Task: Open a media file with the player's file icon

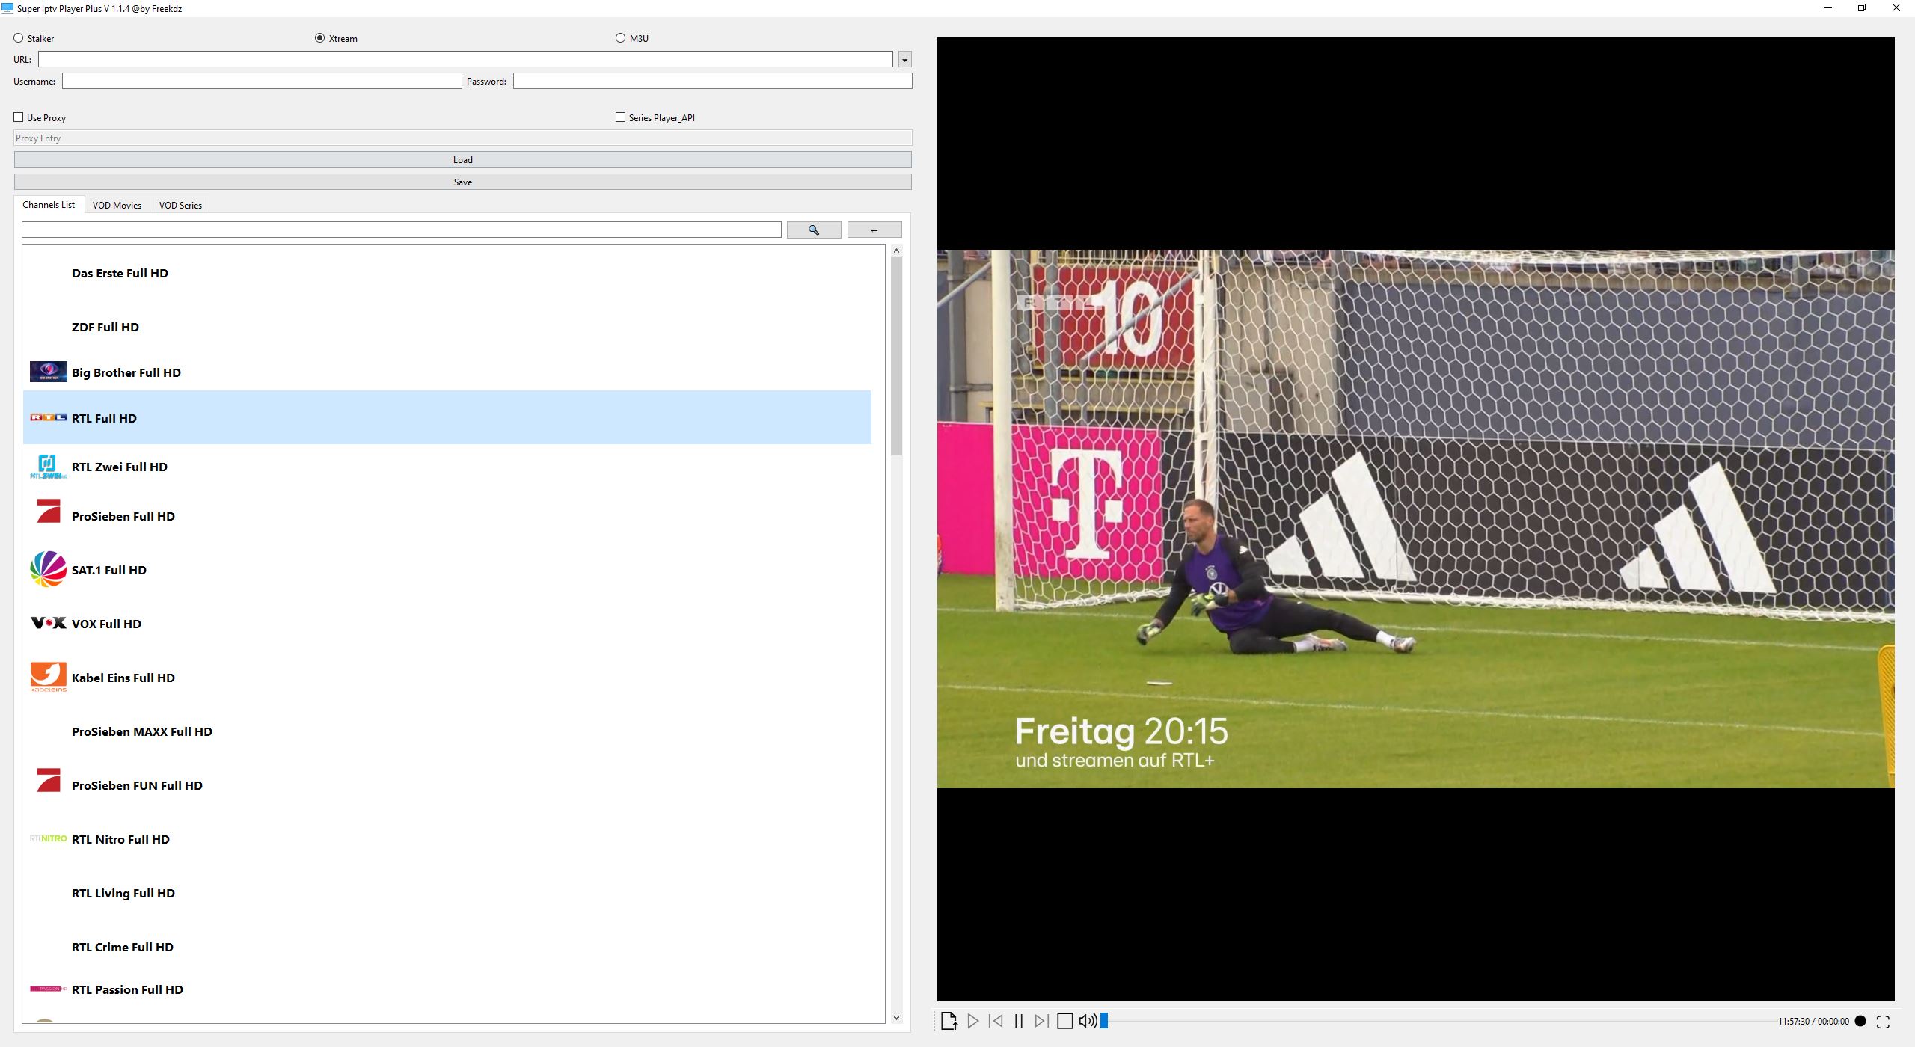Action: [949, 1021]
